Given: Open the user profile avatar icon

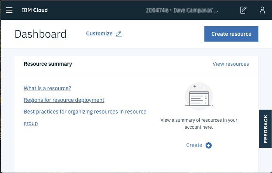Looking at the screenshot, I should coord(262,10).
